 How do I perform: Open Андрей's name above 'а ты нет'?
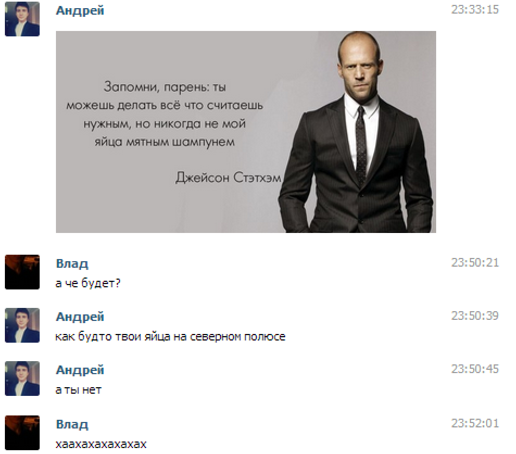point(80,370)
